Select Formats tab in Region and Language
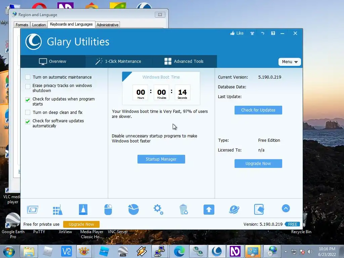 point(22,25)
